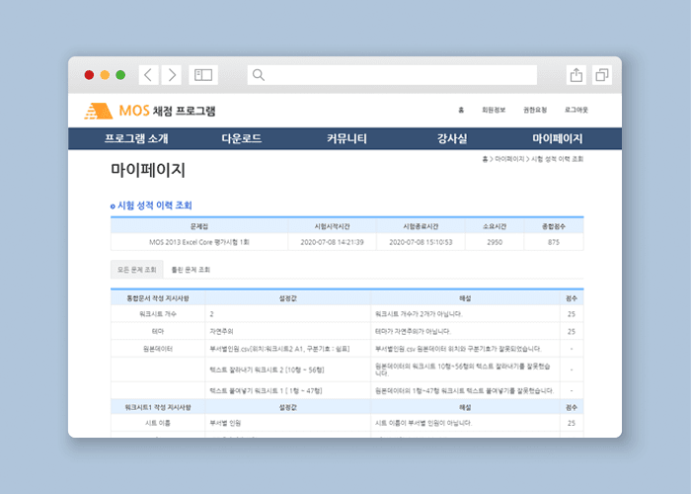Click explanation 테마가 자연주의가 아닙니다
Image resolution: width=691 pixels, height=494 pixels.
[413, 331]
